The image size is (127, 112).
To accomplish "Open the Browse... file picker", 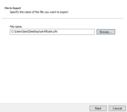I will (x=106, y=32).
